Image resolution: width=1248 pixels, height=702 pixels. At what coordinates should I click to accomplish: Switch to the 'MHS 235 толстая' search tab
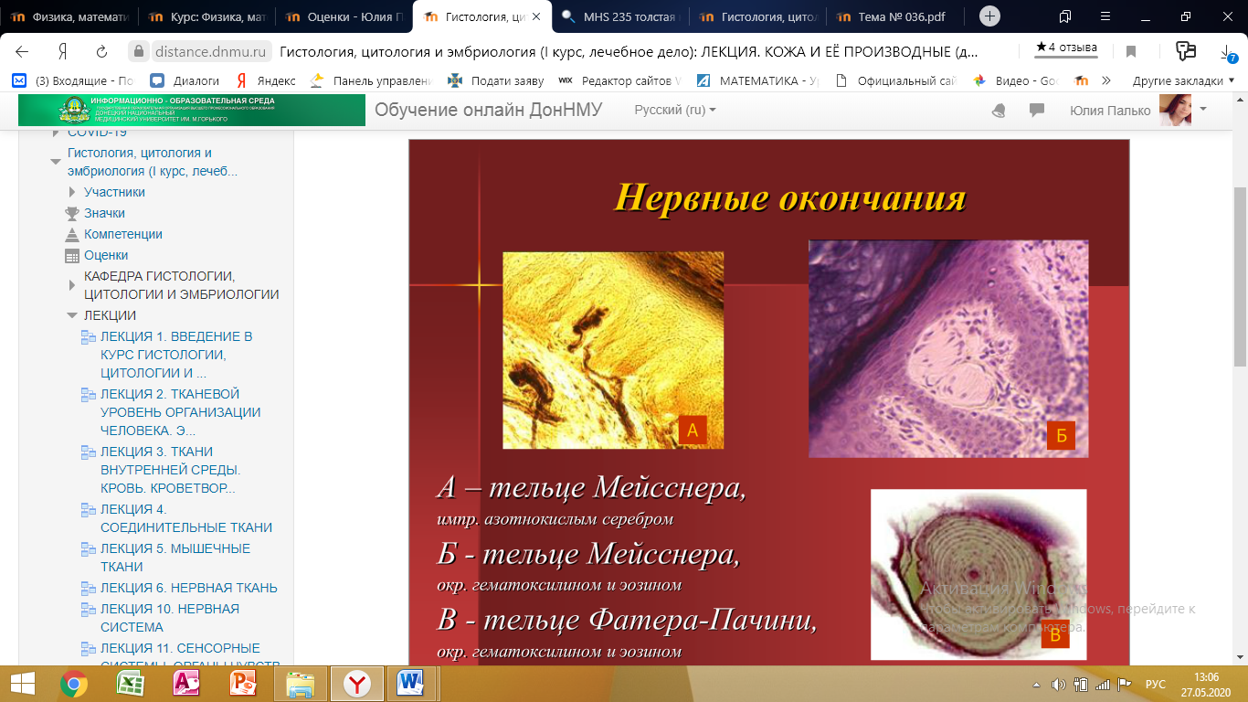point(620,16)
